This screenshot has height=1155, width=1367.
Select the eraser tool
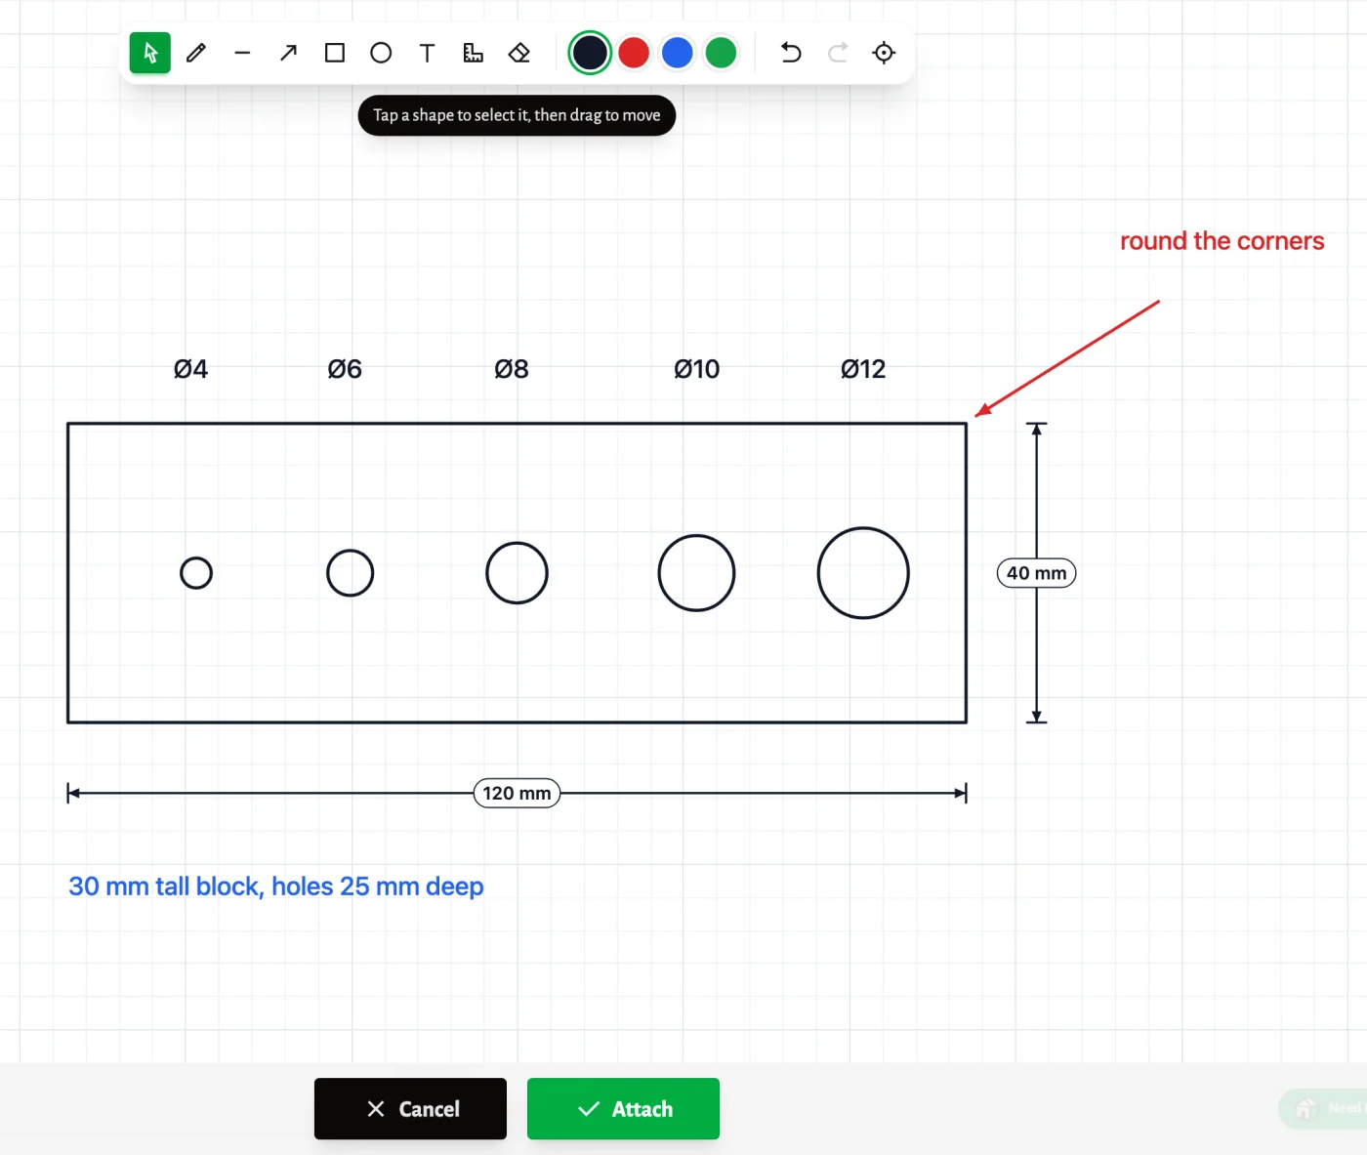pyautogui.click(x=519, y=53)
